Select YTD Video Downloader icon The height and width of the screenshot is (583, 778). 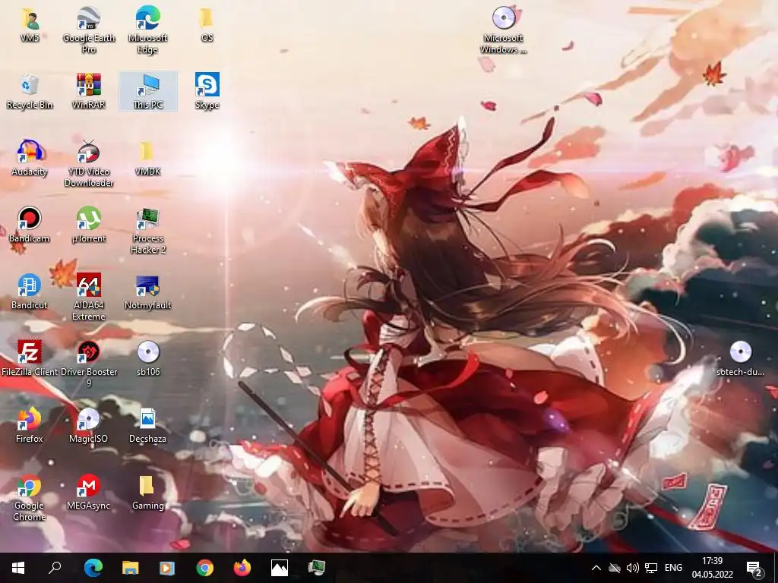(89, 164)
